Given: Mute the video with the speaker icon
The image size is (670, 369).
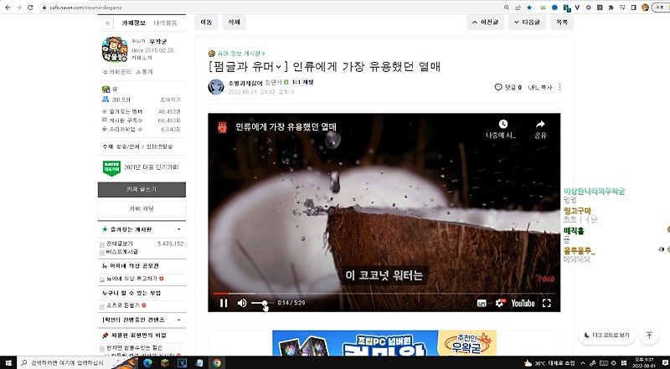Looking at the screenshot, I should click(x=242, y=303).
